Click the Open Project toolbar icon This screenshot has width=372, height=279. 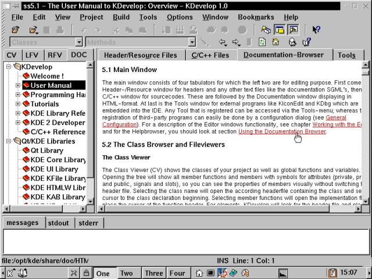tap(16, 30)
